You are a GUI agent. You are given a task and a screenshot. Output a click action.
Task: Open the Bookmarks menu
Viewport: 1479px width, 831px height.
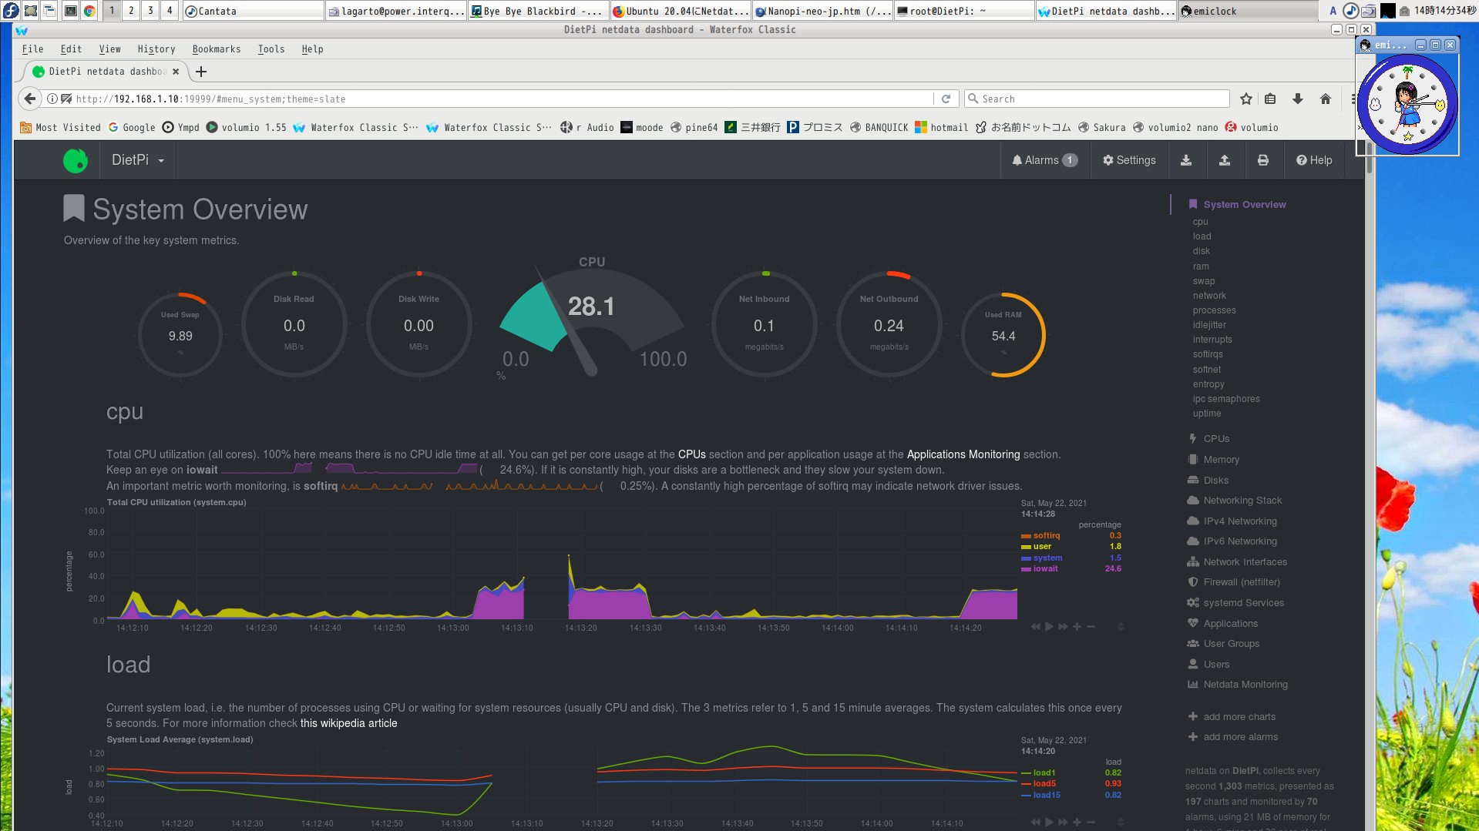pos(216,49)
